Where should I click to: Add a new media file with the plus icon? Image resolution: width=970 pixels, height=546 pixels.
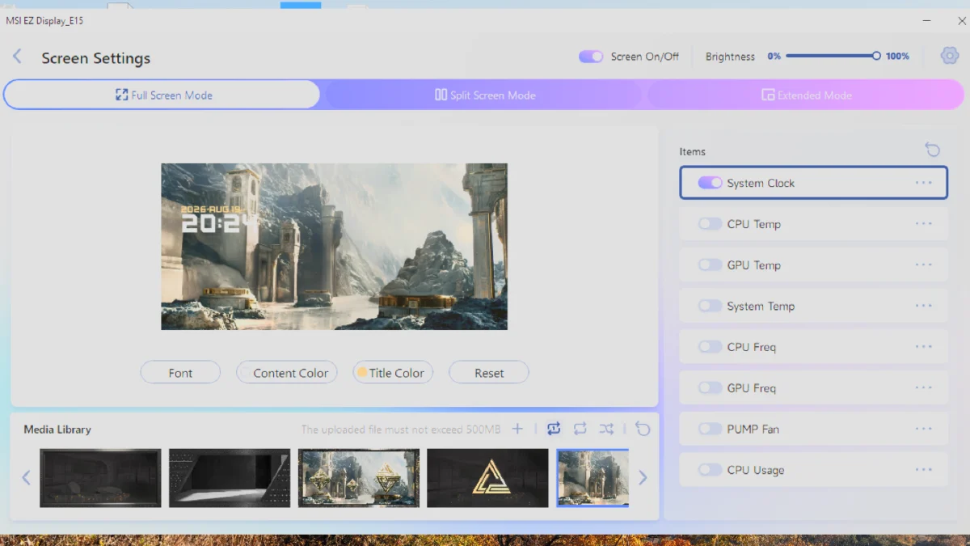click(x=517, y=429)
